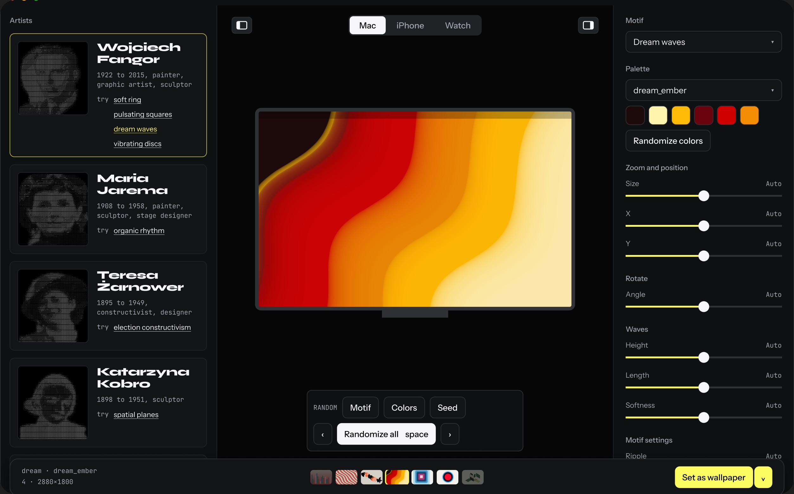The height and width of the screenshot is (494, 794).
Task: Pick the bright red palette swatch
Action: [726, 115]
